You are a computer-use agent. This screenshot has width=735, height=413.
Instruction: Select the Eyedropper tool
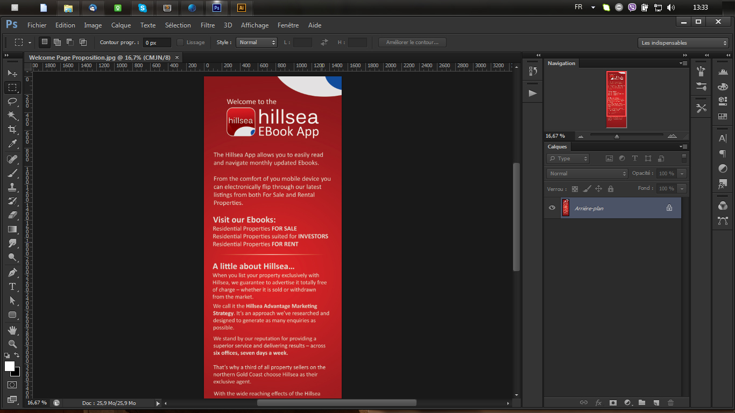[12, 144]
